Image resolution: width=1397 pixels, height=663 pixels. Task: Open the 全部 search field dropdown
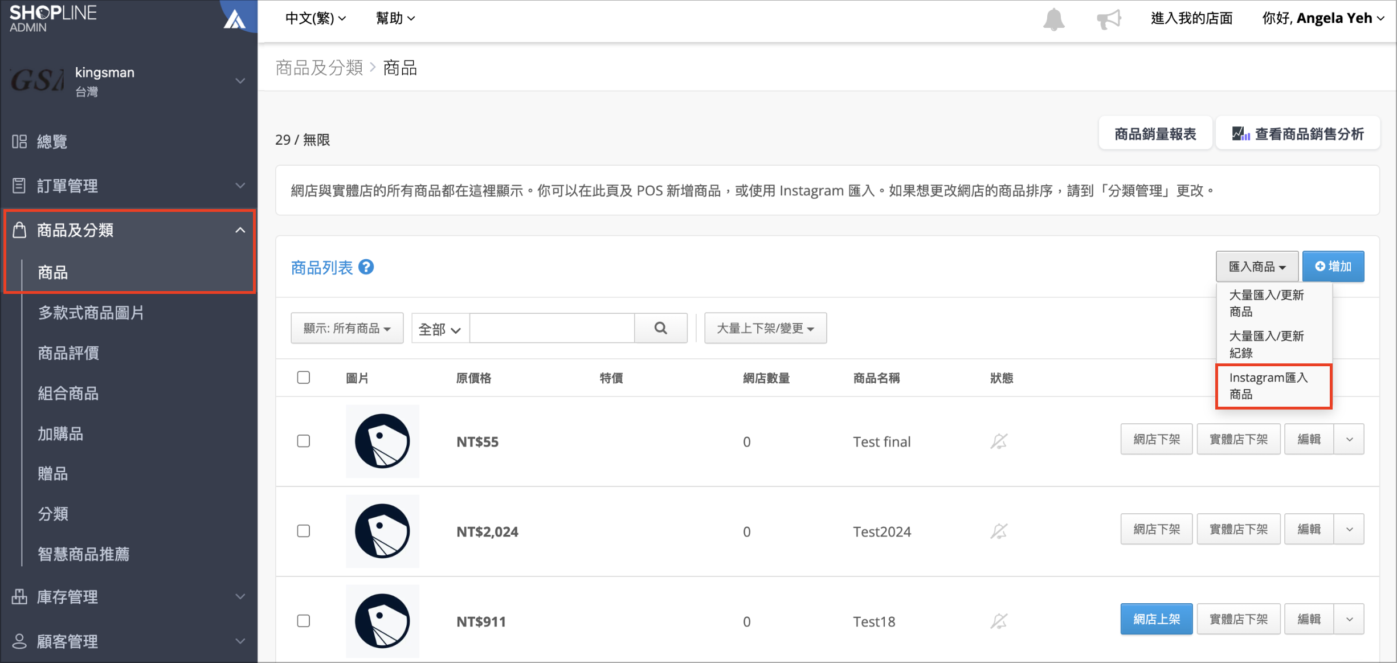click(x=440, y=329)
